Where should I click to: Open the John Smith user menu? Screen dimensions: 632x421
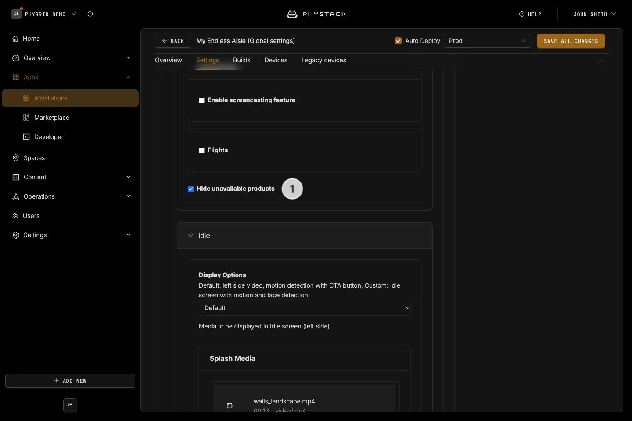[x=594, y=14]
